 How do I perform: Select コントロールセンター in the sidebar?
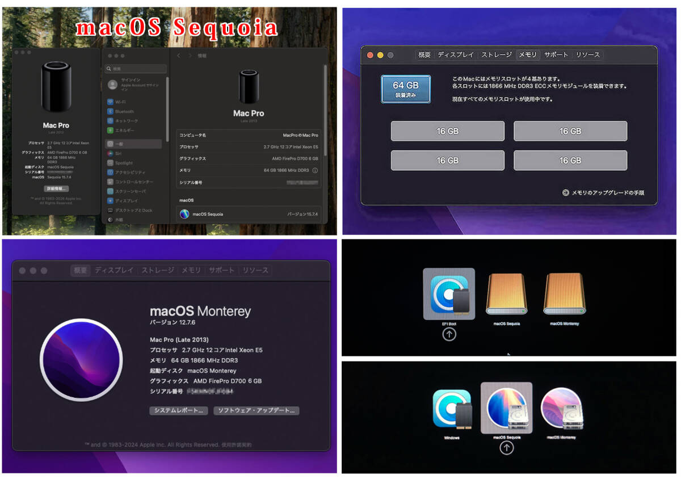(x=135, y=182)
